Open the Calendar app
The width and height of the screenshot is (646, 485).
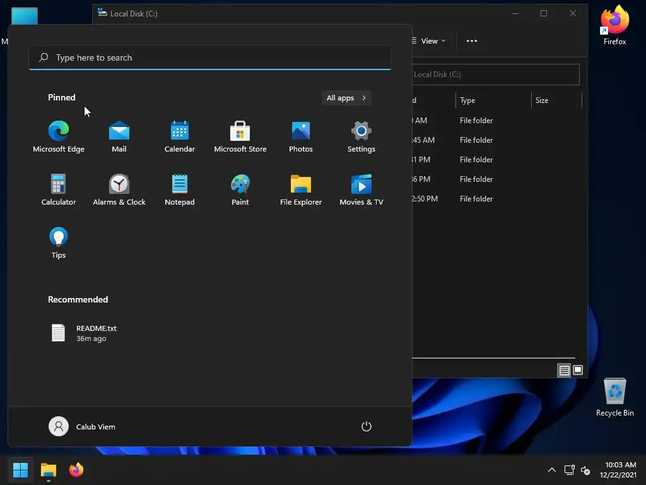pos(180,137)
